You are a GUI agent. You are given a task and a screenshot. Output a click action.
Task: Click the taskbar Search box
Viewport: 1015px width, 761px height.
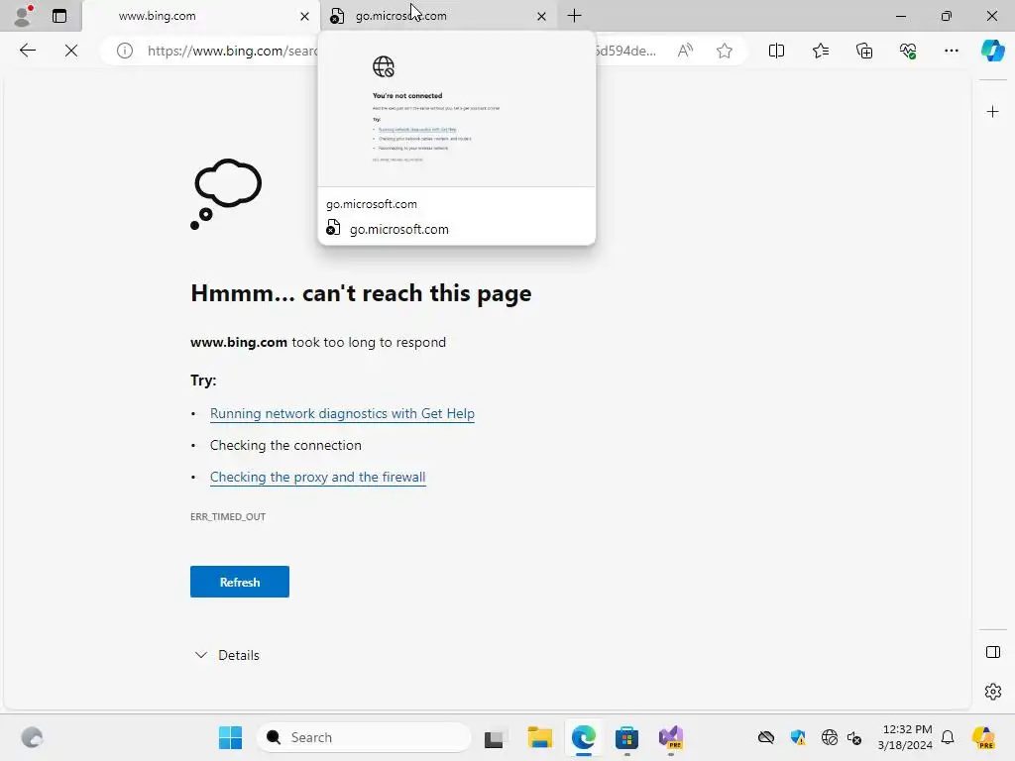(x=364, y=737)
